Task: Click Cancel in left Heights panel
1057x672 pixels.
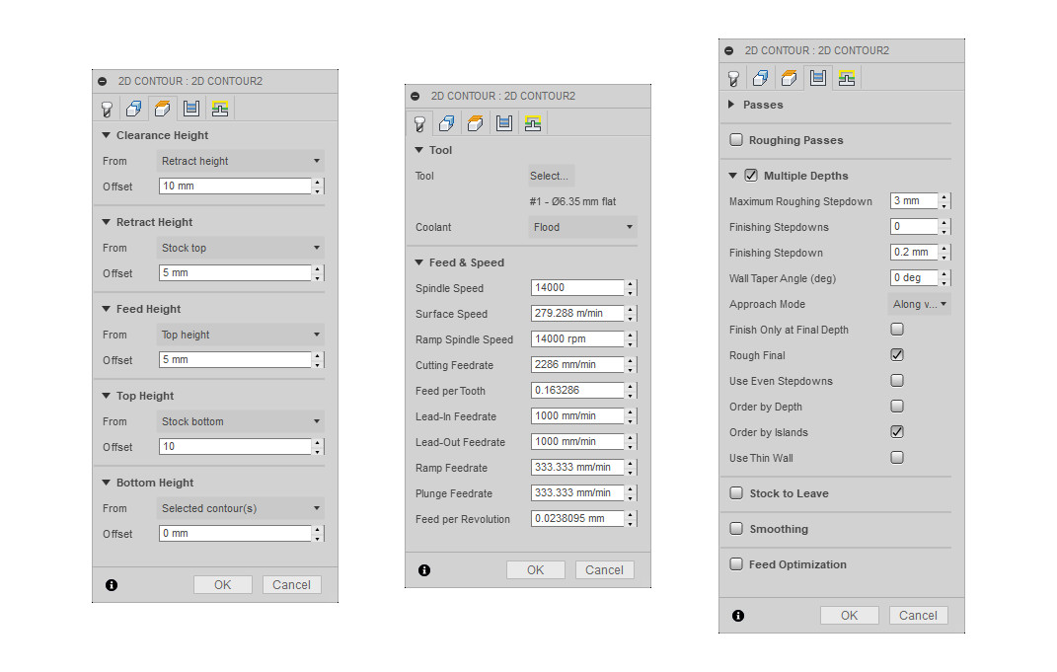Action: coord(291,584)
